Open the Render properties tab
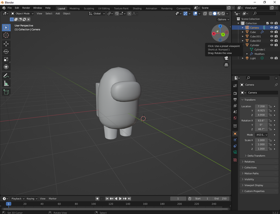Screen dimensions: 280x214 pos(235,93)
